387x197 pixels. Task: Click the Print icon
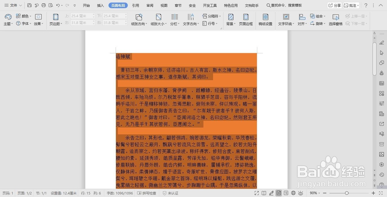tap(44, 5)
